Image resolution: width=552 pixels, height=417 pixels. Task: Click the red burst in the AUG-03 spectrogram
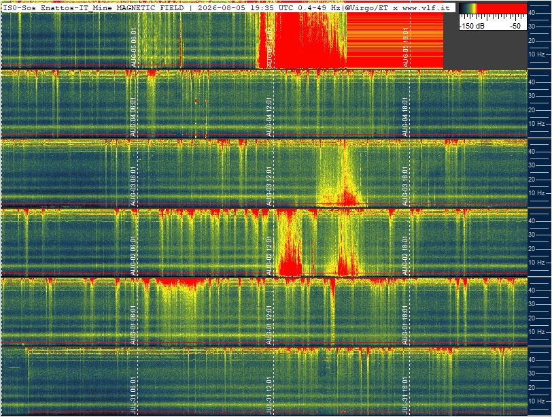tap(348, 197)
